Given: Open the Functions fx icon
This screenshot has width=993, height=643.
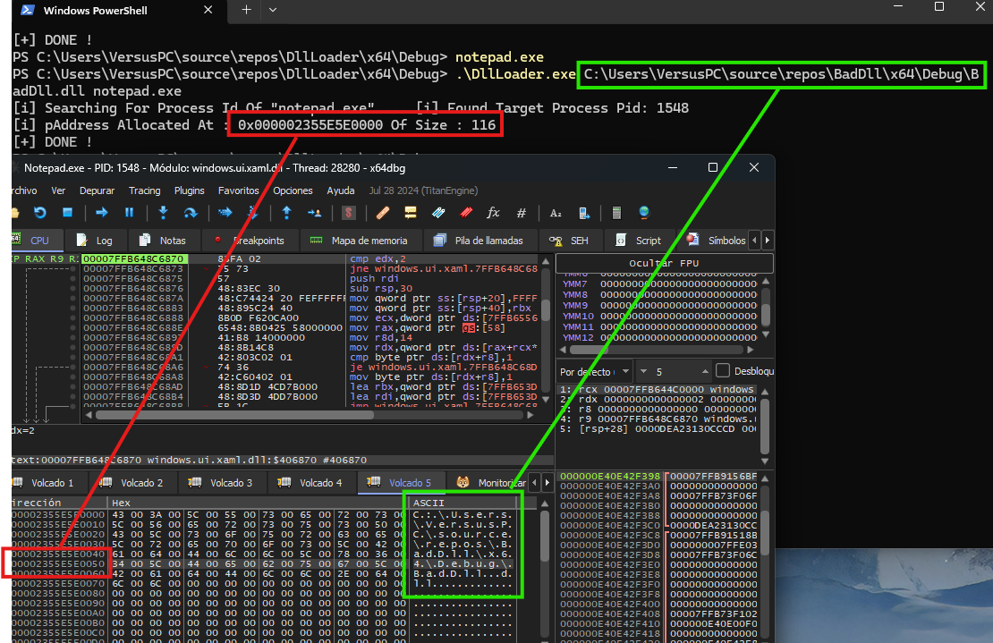Looking at the screenshot, I should [493, 213].
